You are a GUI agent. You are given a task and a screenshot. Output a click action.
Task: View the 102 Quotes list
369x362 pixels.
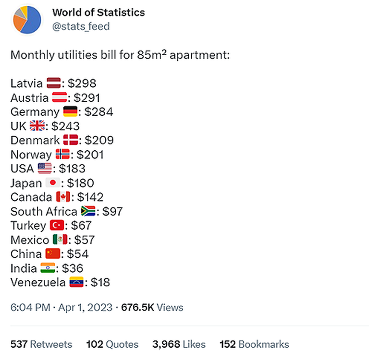[x=112, y=344]
